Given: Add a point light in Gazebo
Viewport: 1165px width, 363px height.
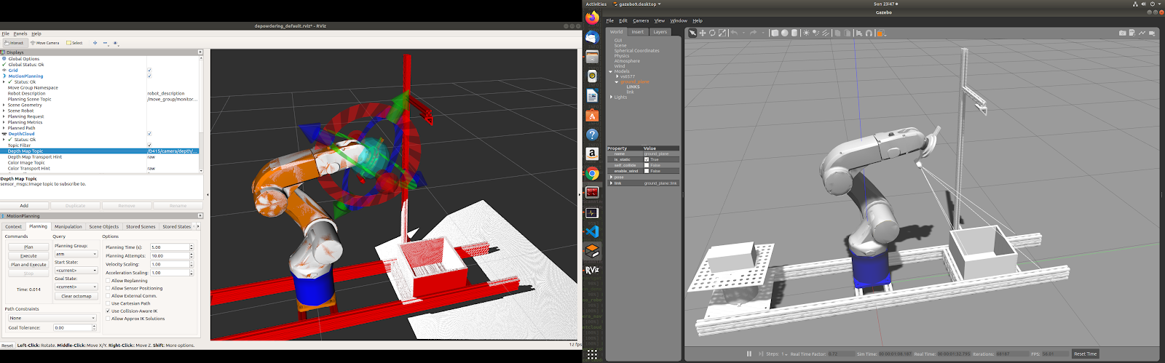Looking at the screenshot, I should 806,33.
